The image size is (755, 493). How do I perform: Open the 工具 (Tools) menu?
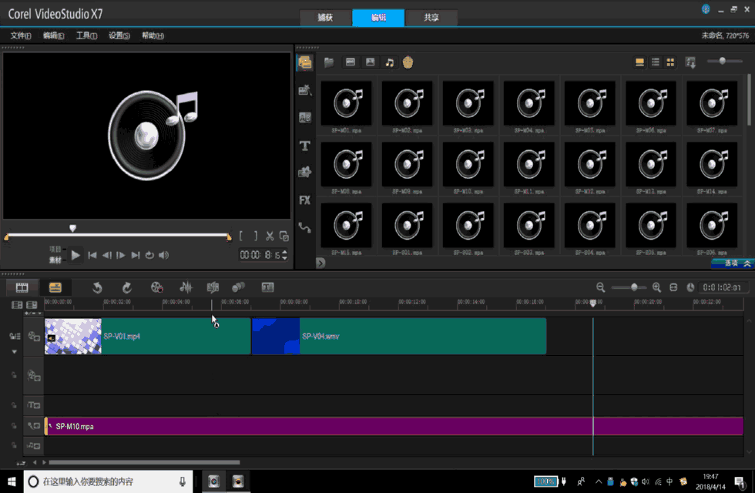86,35
